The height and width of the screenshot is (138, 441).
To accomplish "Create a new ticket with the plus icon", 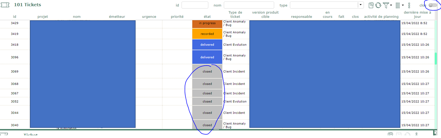I will [x=371, y=5].
